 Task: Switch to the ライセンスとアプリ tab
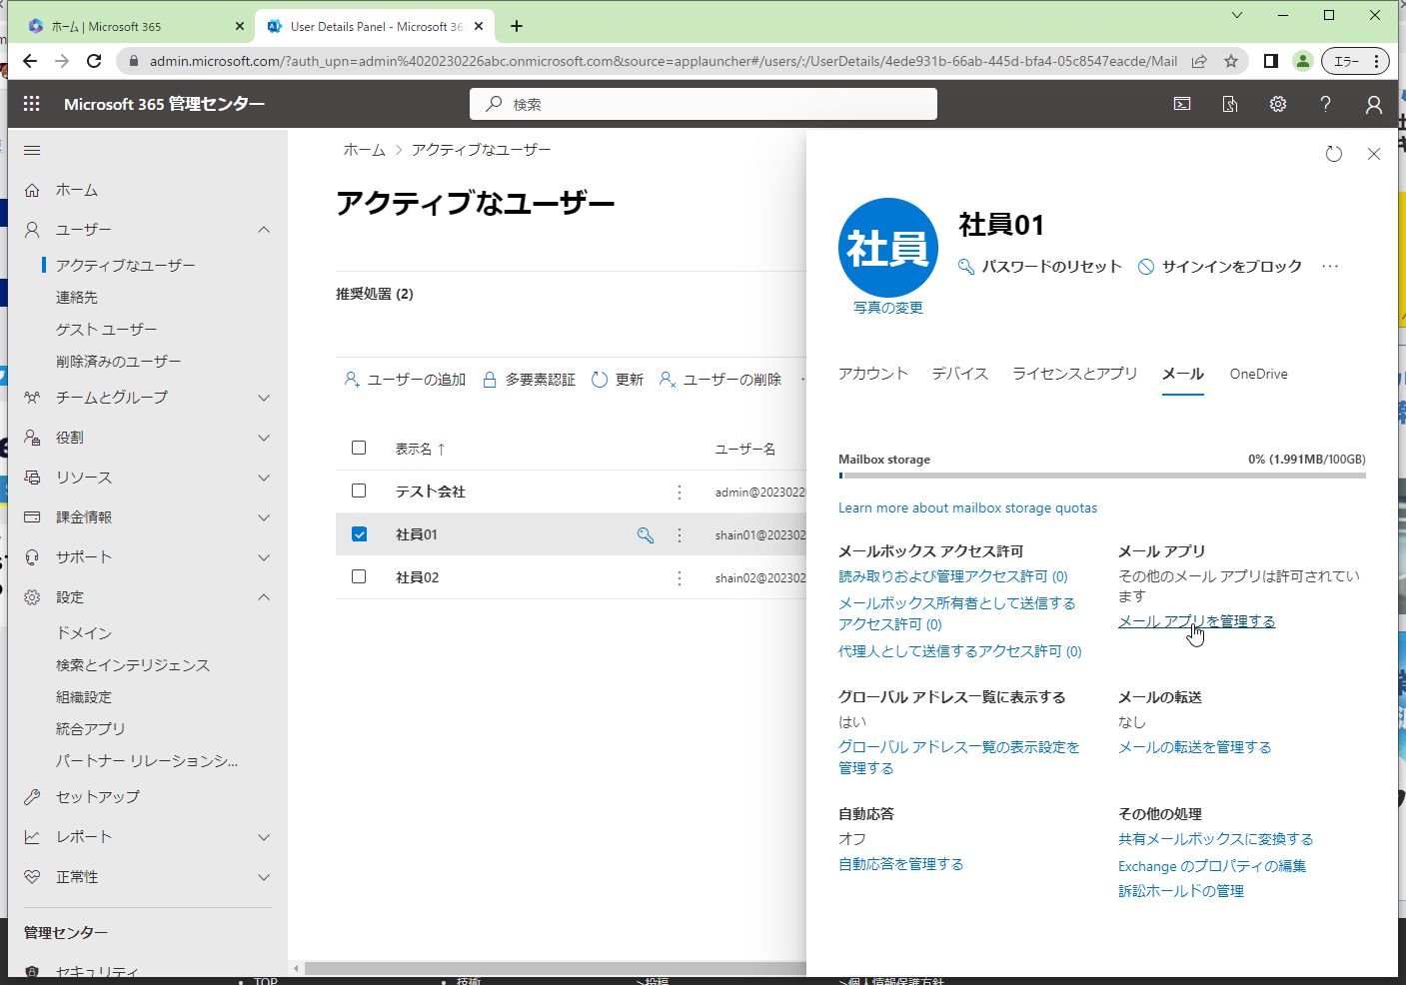pyautogui.click(x=1075, y=374)
